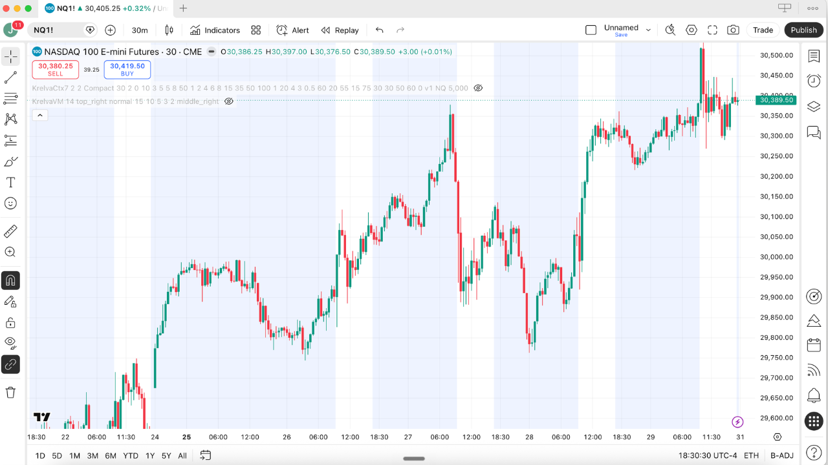Open the quick search icon
This screenshot has height=465, width=828.
(x=670, y=30)
